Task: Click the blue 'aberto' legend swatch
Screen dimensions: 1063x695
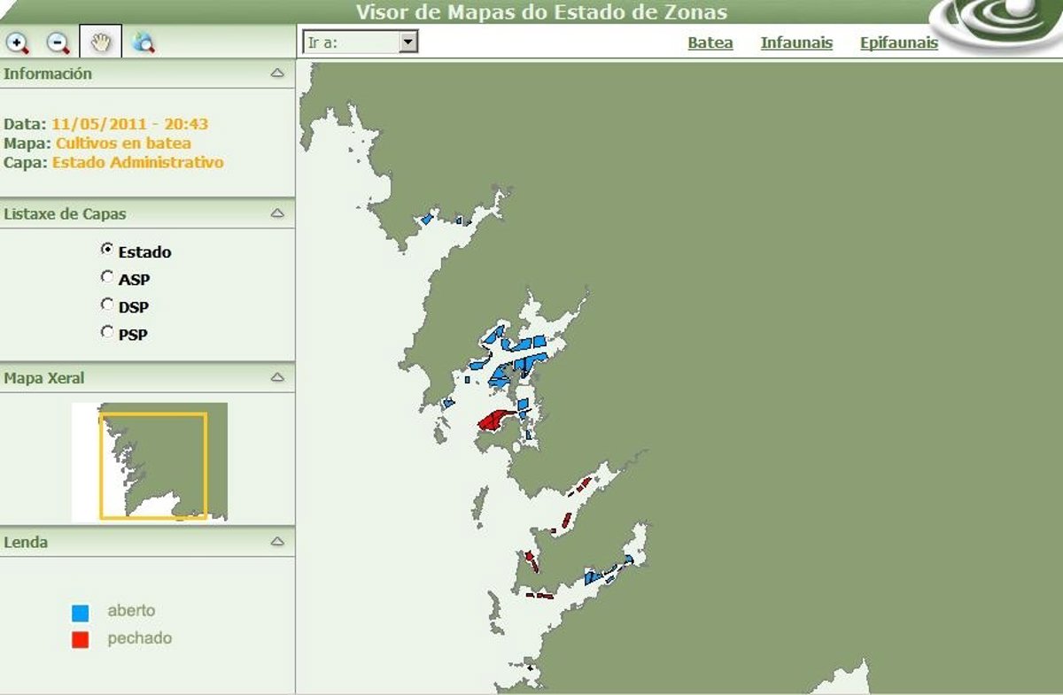Action: (81, 612)
